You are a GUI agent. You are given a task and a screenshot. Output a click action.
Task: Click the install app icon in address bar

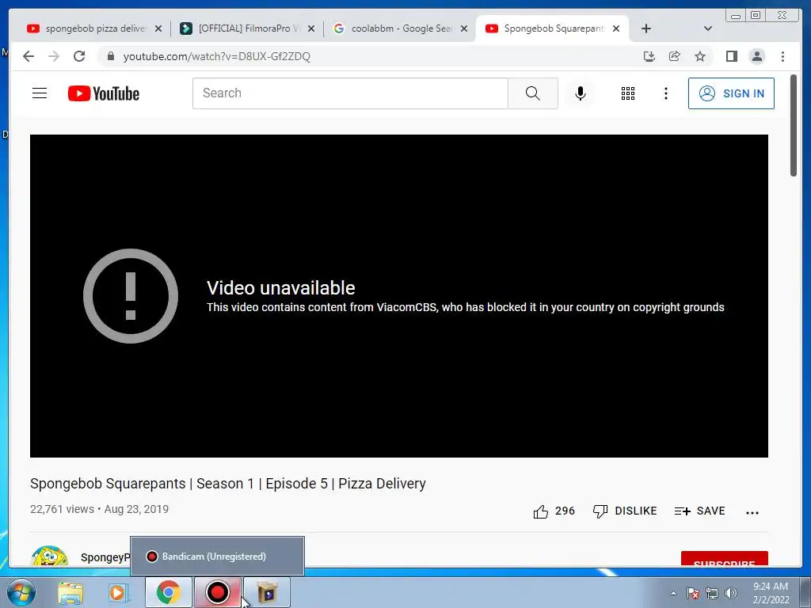pyautogui.click(x=649, y=56)
